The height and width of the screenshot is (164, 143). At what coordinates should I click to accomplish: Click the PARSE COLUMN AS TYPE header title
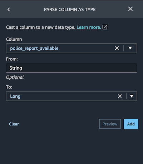[70, 10]
